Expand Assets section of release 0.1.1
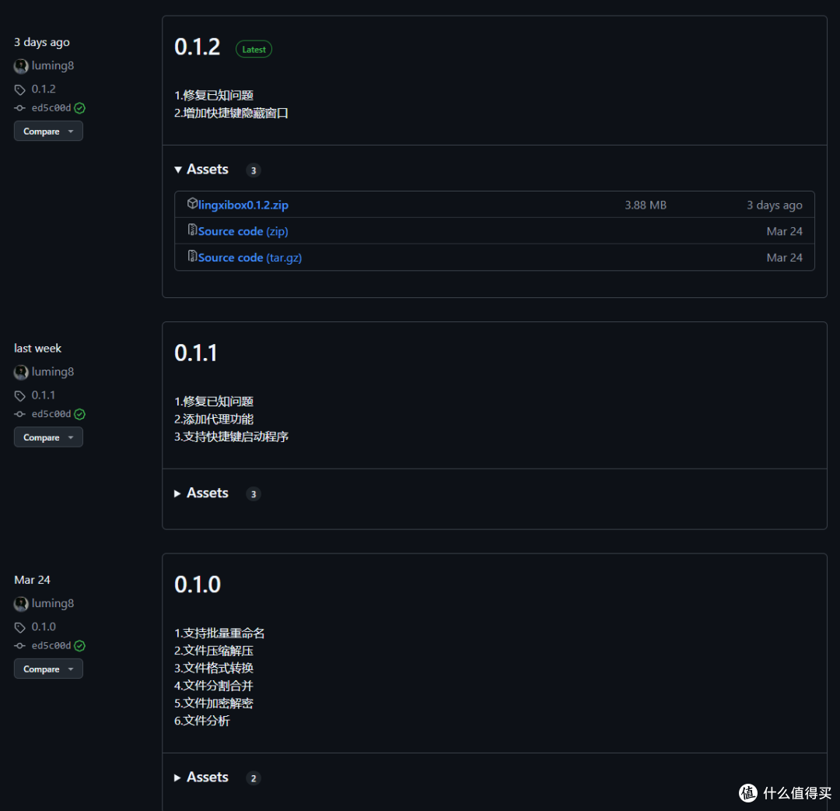 201,493
